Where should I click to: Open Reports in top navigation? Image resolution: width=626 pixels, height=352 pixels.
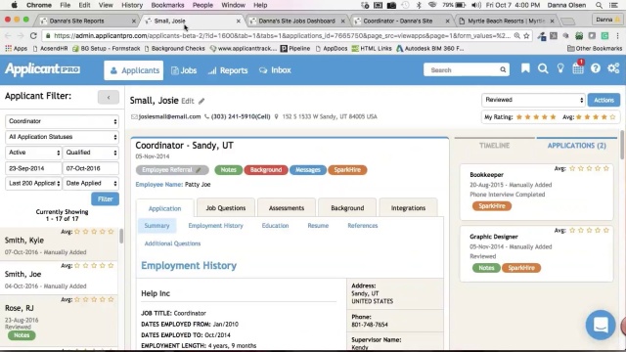coord(228,70)
